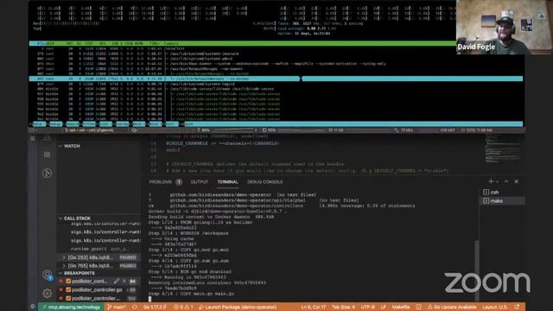Click Launch Package (demo-operator) debug status
553x311 pixels.
(238, 308)
